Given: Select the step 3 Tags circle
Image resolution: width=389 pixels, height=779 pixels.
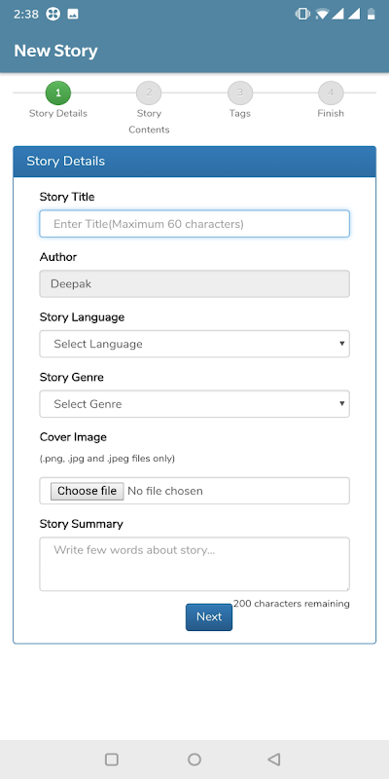Looking at the screenshot, I should click(240, 93).
